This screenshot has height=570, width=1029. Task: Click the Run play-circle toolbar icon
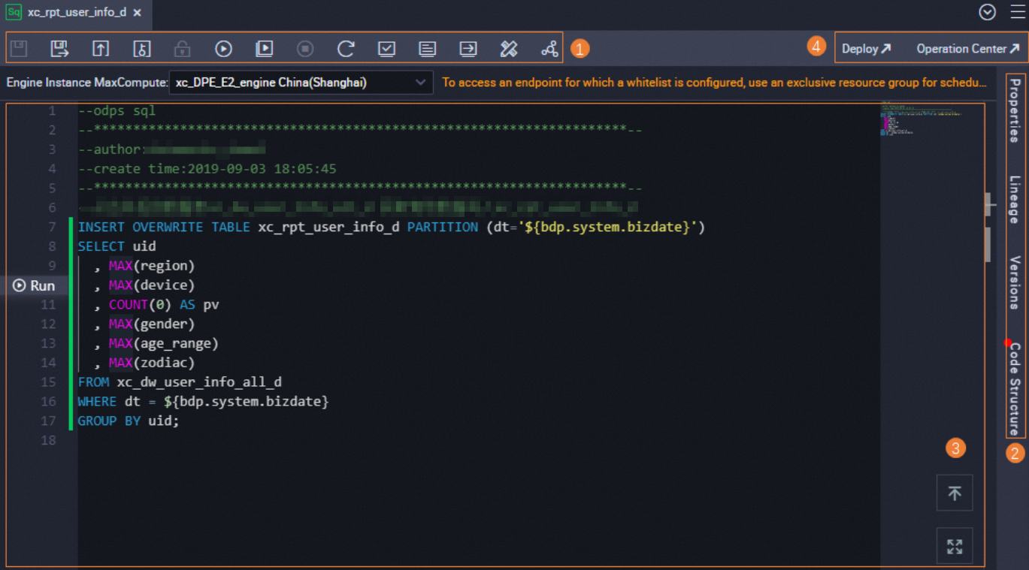(x=223, y=49)
